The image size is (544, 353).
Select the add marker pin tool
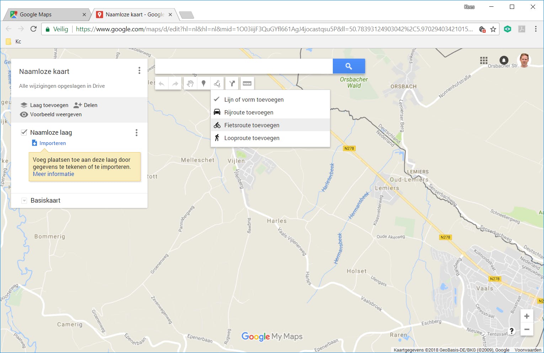[x=204, y=84]
